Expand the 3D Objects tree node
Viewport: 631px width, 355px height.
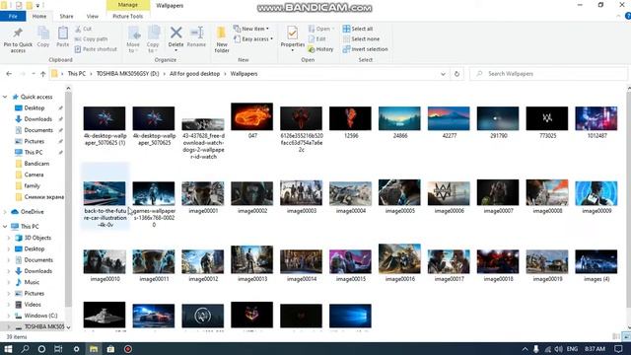click(9, 238)
